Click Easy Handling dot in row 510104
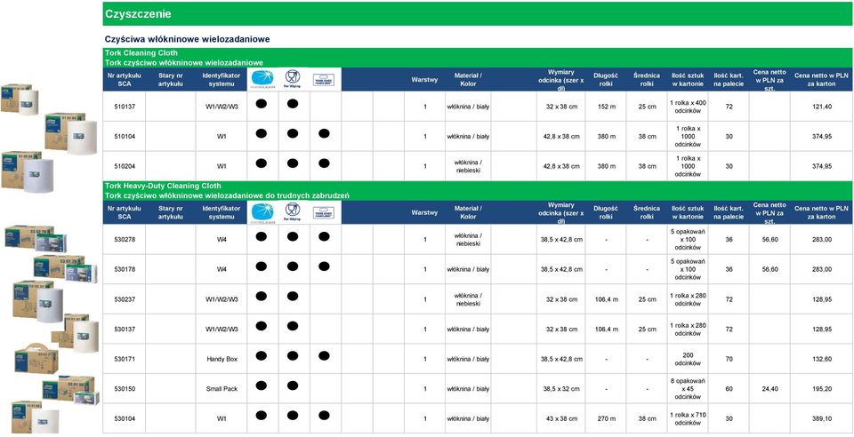The image size is (854, 437). click(x=324, y=133)
